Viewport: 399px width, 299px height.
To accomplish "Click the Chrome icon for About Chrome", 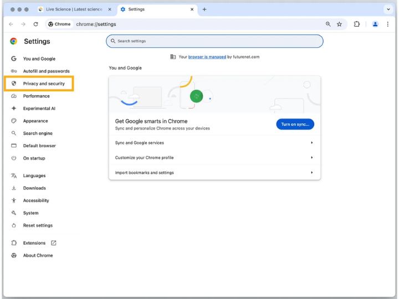I will (x=14, y=255).
